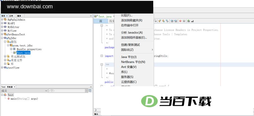Choose 创建/更新测试 in the context menu
This screenshot has width=254, height=116.
[x=134, y=45]
